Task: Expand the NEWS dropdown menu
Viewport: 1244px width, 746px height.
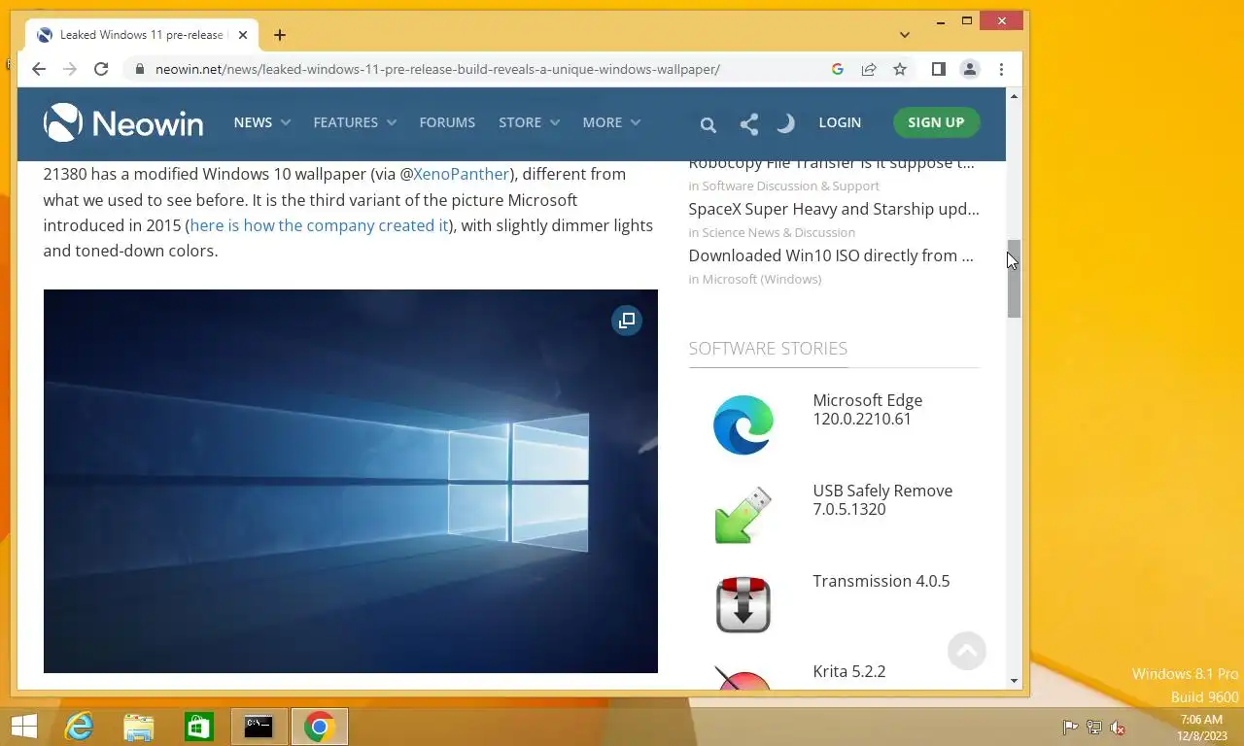Action: (261, 122)
